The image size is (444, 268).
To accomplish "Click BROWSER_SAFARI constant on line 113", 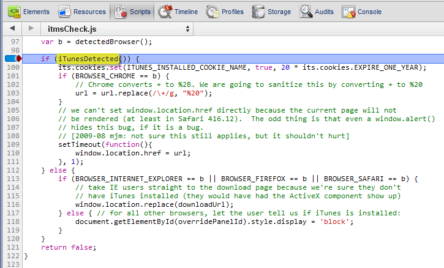I will [x=354, y=179].
